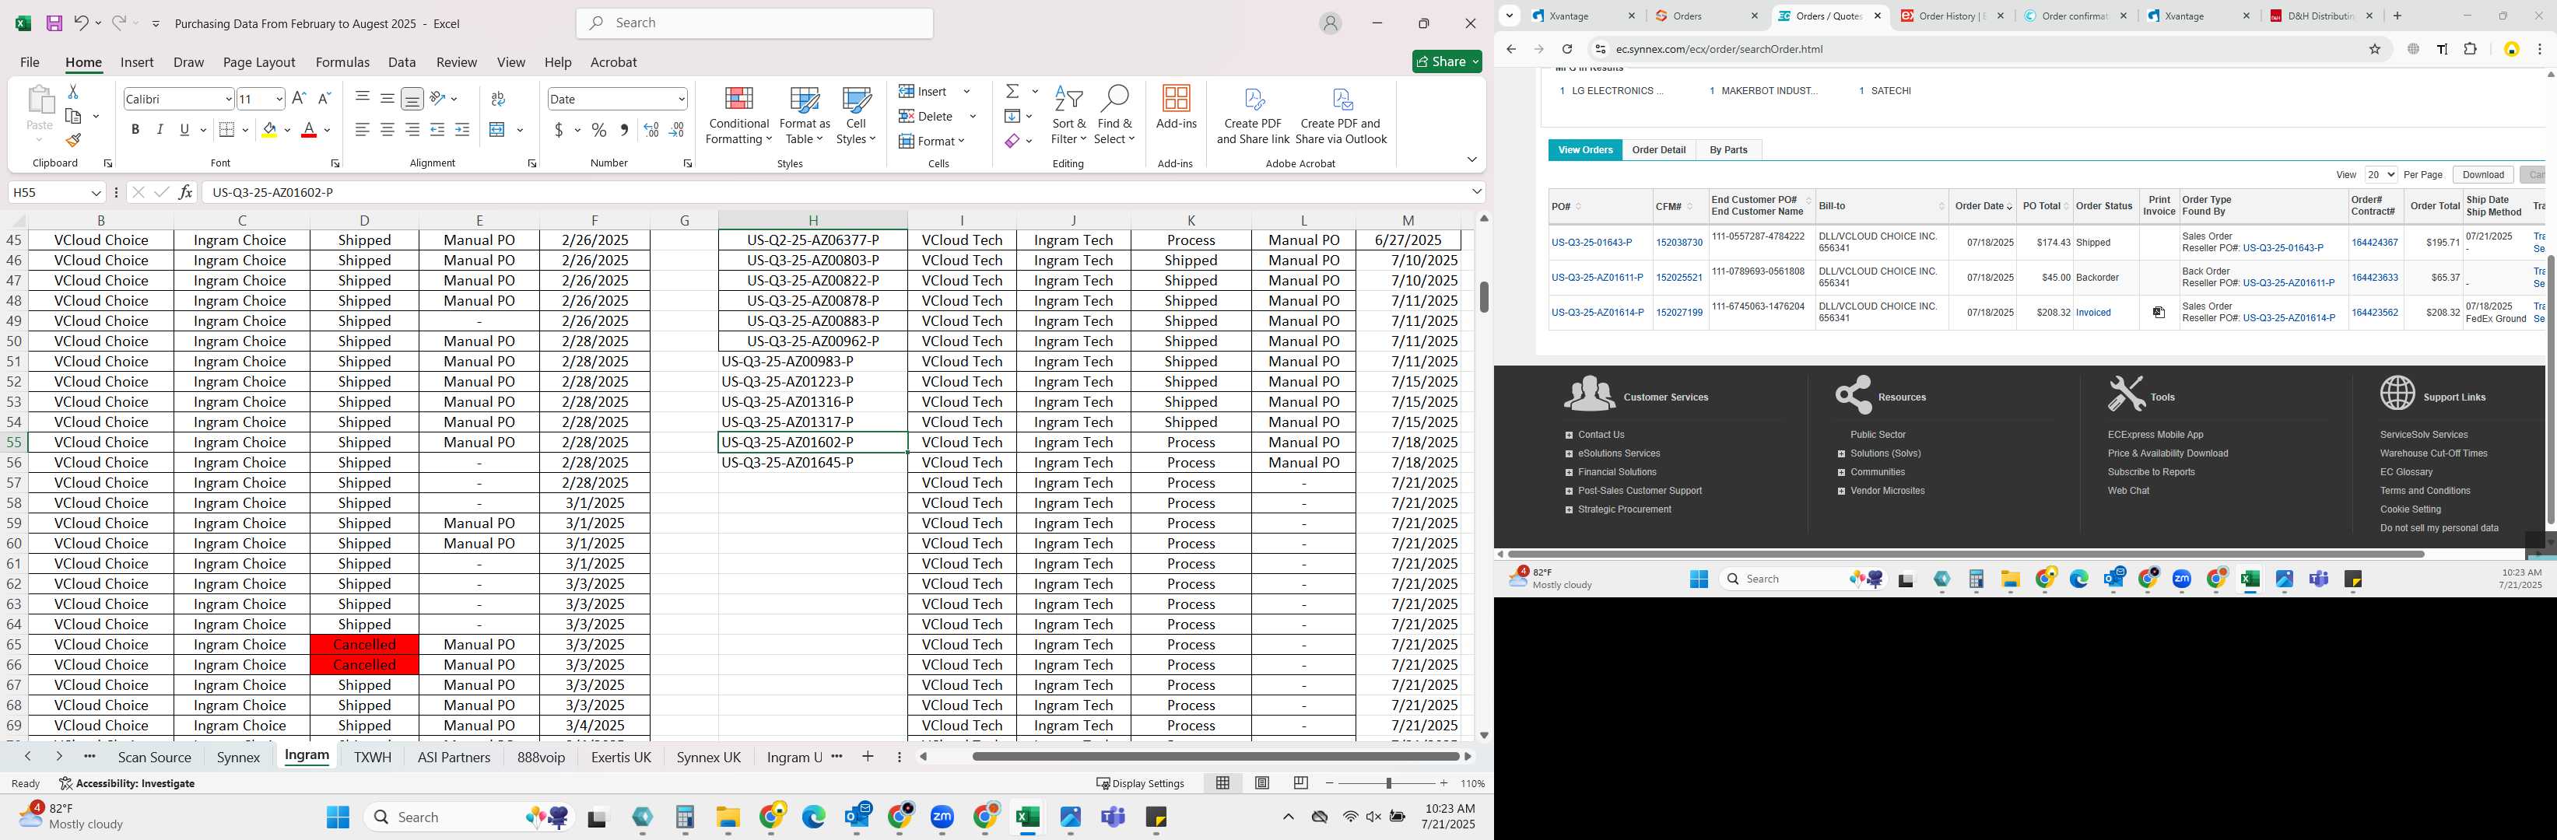This screenshot has height=840, width=2557.
Task: Apply Comma Style format
Action: click(x=624, y=130)
